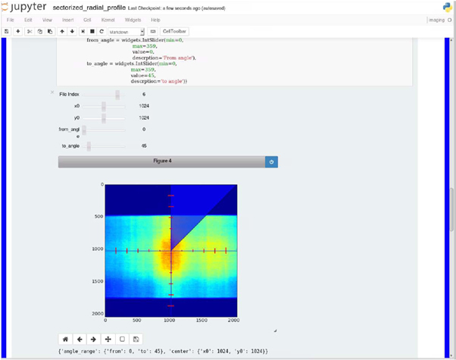Copy selected cells icon
The height and width of the screenshot is (360, 456).
[40, 31]
